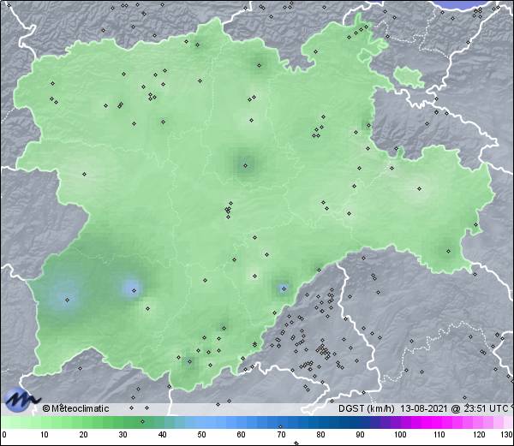Click scale value 60

242,435
